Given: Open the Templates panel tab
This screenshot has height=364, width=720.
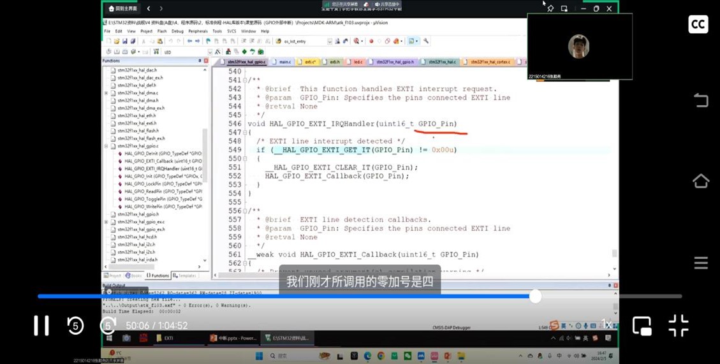Looking at the screenshot, I should pos(184,276).
